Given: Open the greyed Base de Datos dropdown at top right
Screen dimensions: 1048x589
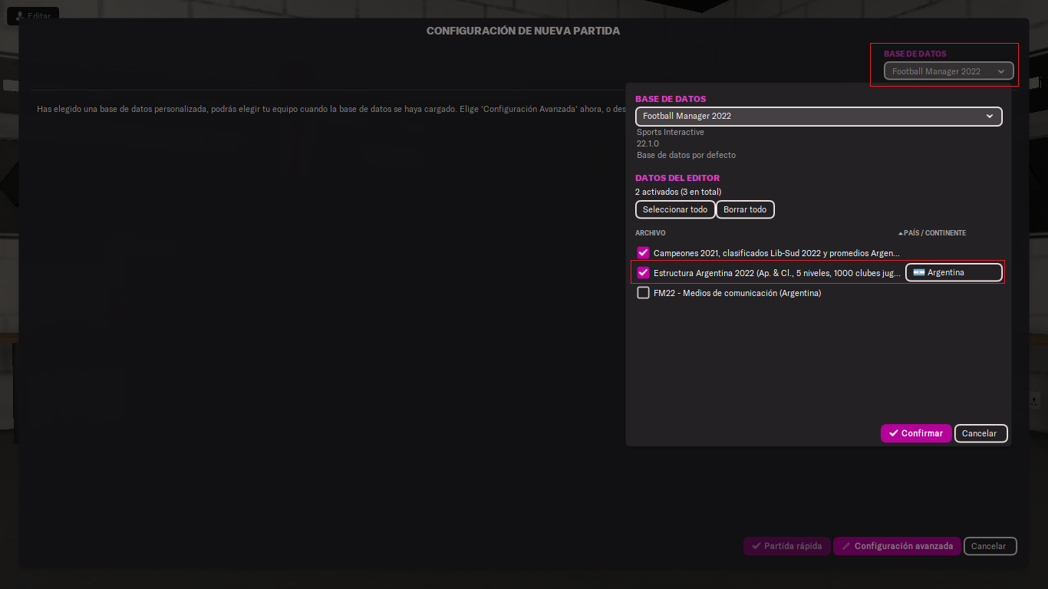Looking at the screenshot, I should point(948,71).
